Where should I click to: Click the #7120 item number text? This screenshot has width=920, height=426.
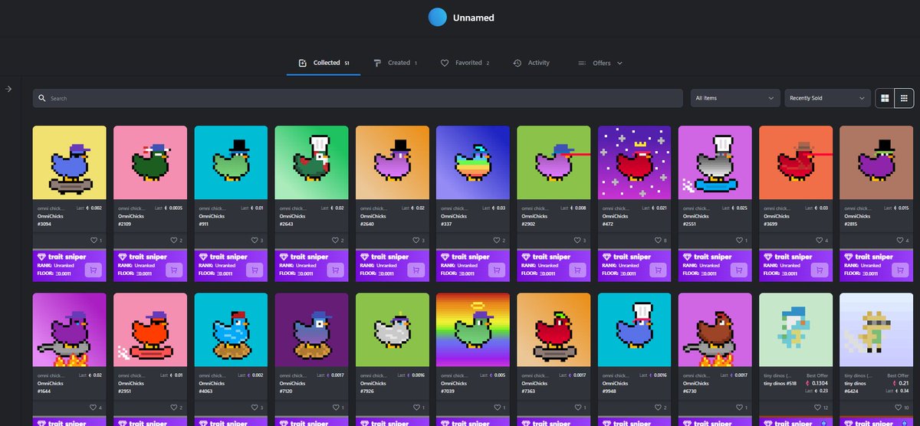pyautogui.click(x=287, y=392)
